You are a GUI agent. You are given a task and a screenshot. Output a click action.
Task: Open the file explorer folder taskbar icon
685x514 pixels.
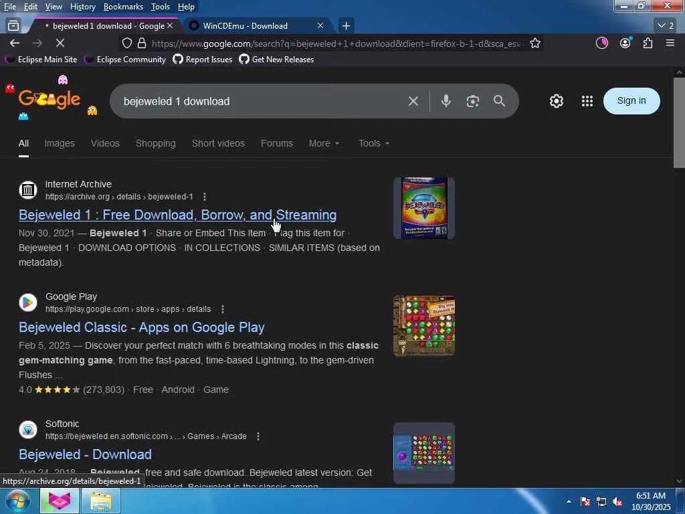click(101, 501)
